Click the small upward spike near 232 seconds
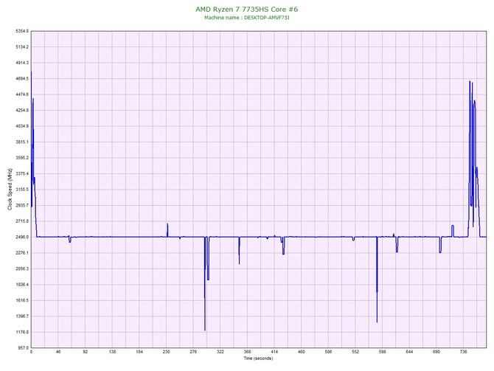The height and width of the screenshot is (371, 494). click(x=167, y=224)
